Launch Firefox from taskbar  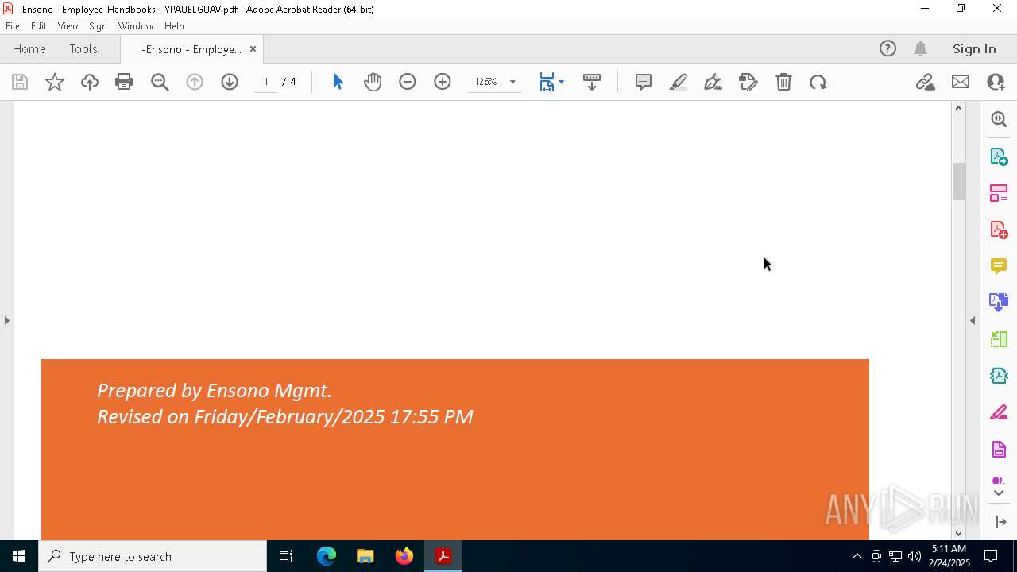click(x=404, y=556)
